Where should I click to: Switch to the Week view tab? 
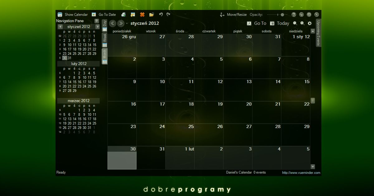105,40
